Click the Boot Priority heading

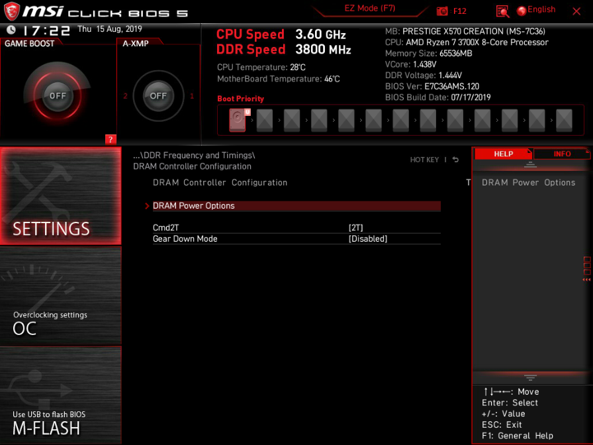240,99
